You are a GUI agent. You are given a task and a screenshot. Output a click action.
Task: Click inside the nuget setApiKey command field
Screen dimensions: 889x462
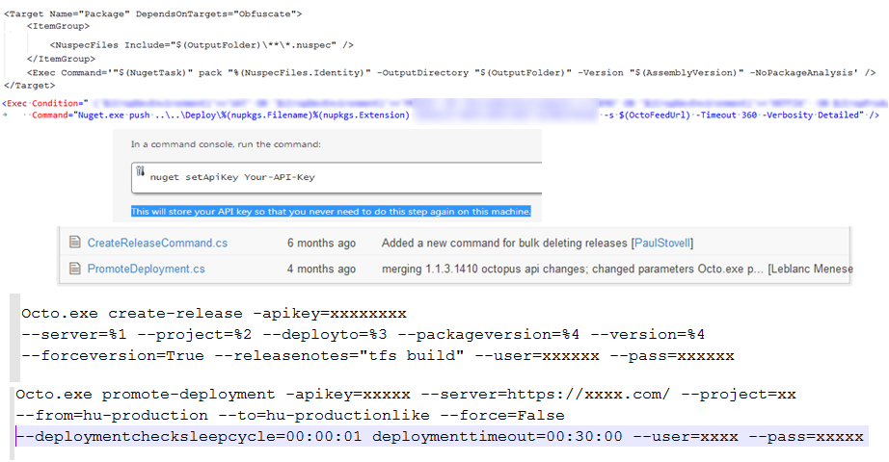pos(337,177)
